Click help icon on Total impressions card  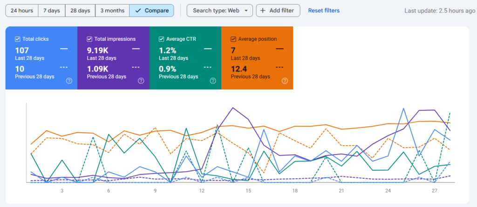141,81
